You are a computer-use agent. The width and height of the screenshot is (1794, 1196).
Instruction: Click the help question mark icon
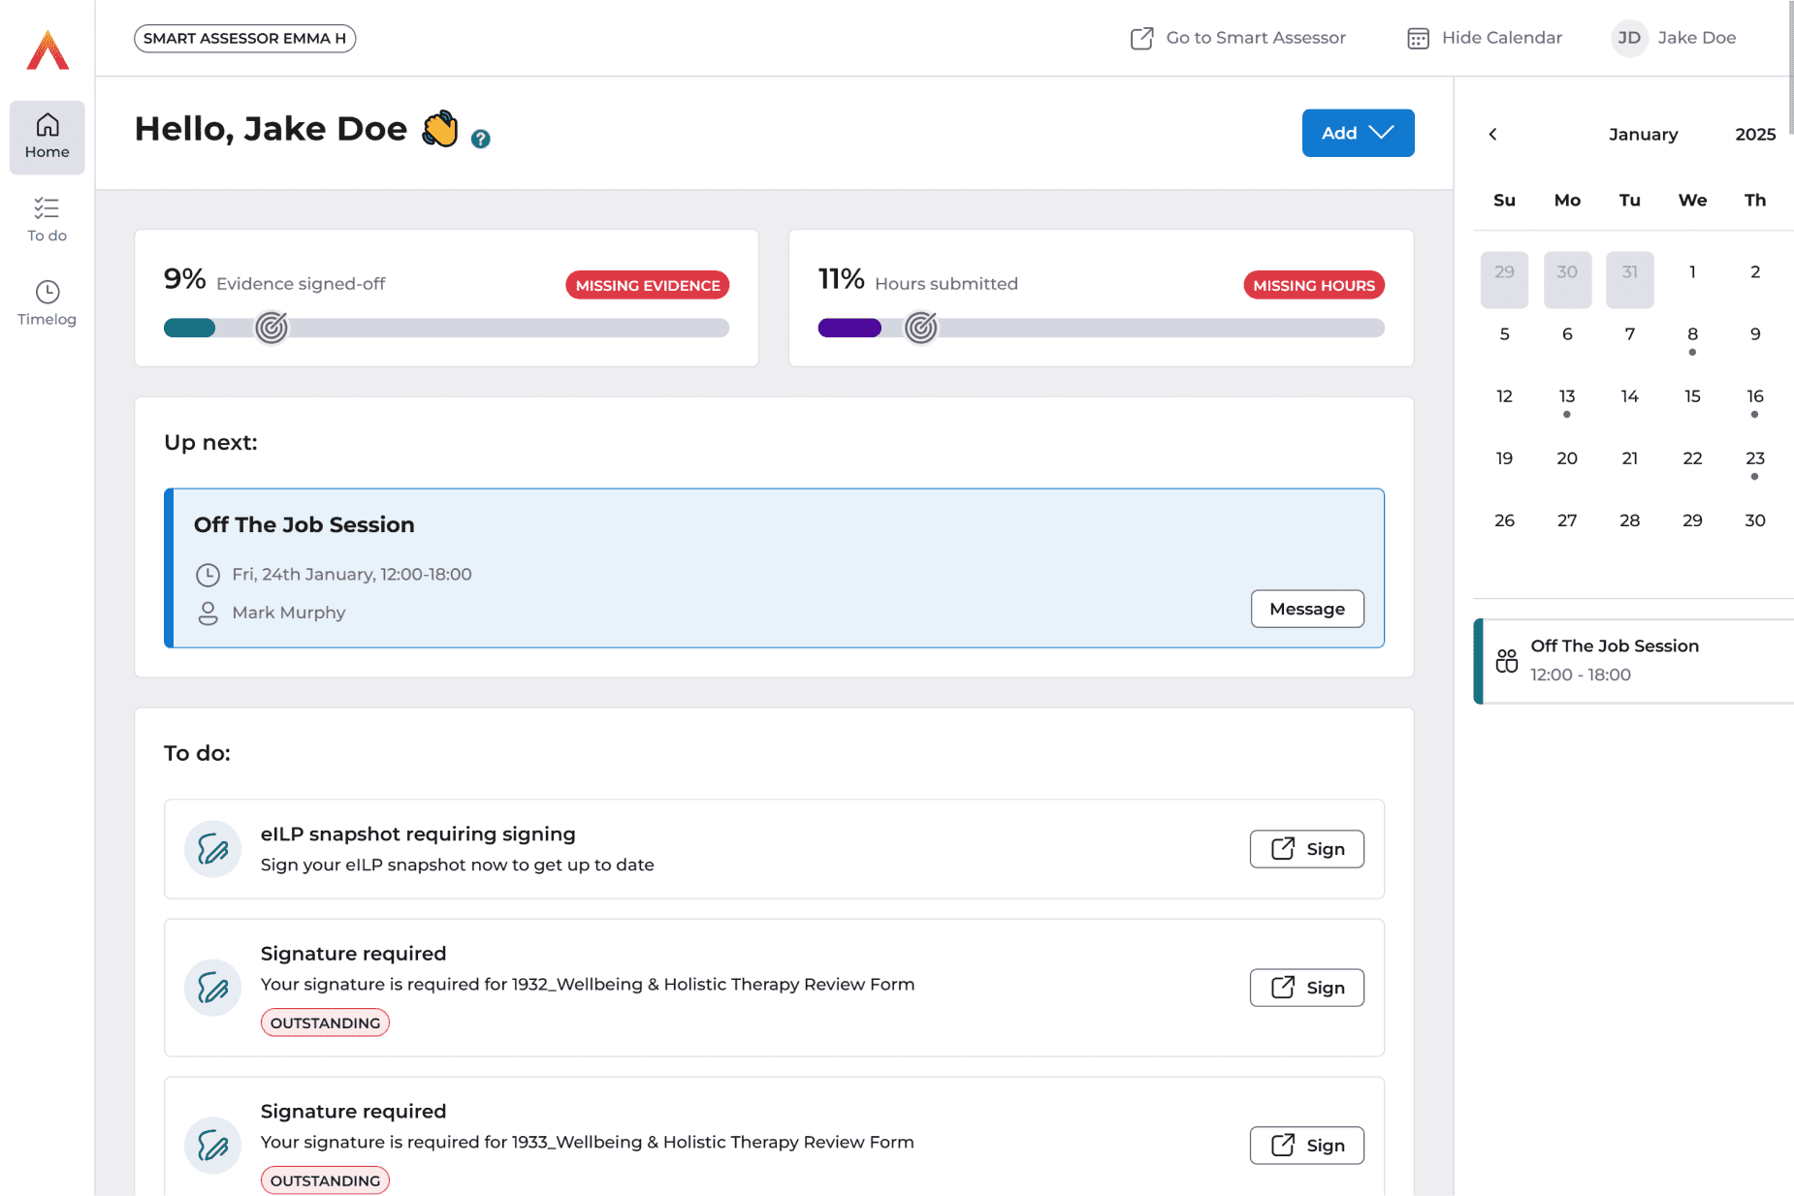(480, 139)
